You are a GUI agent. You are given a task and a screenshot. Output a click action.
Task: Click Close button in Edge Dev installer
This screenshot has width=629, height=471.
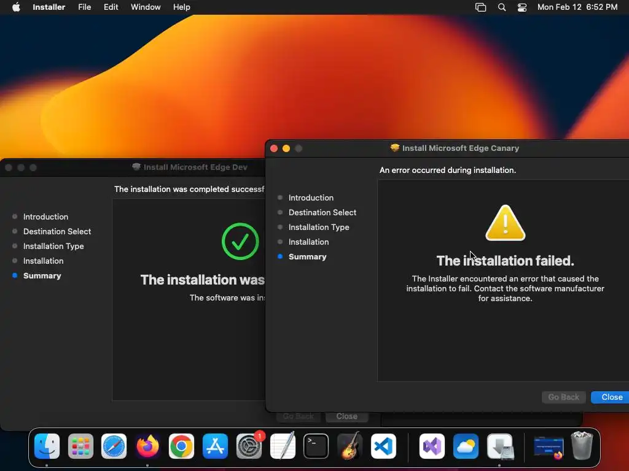point(346,416)
